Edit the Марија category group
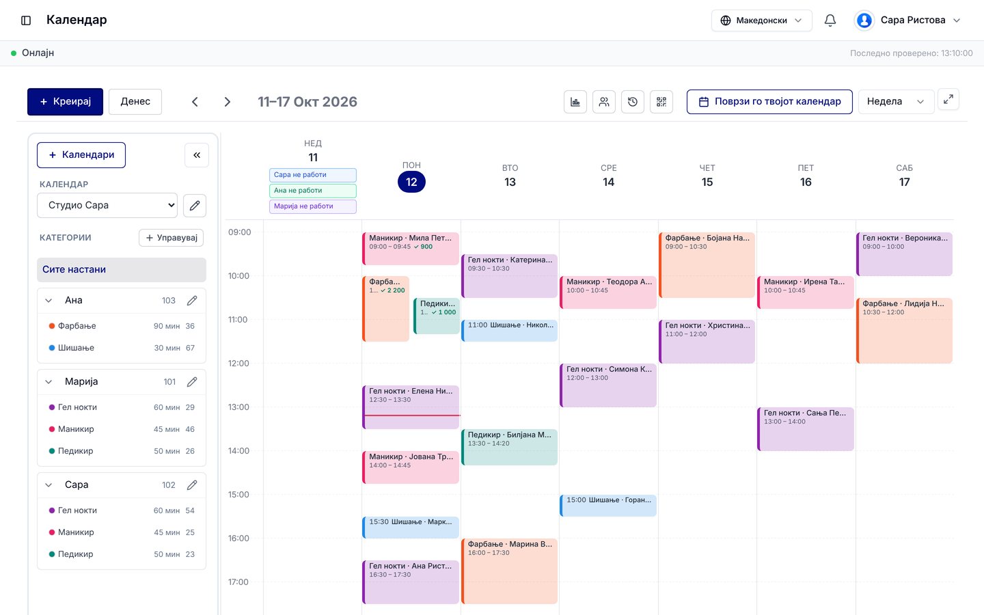The height and width of the screenshot is (615, 984). click(x=192, y=382)
